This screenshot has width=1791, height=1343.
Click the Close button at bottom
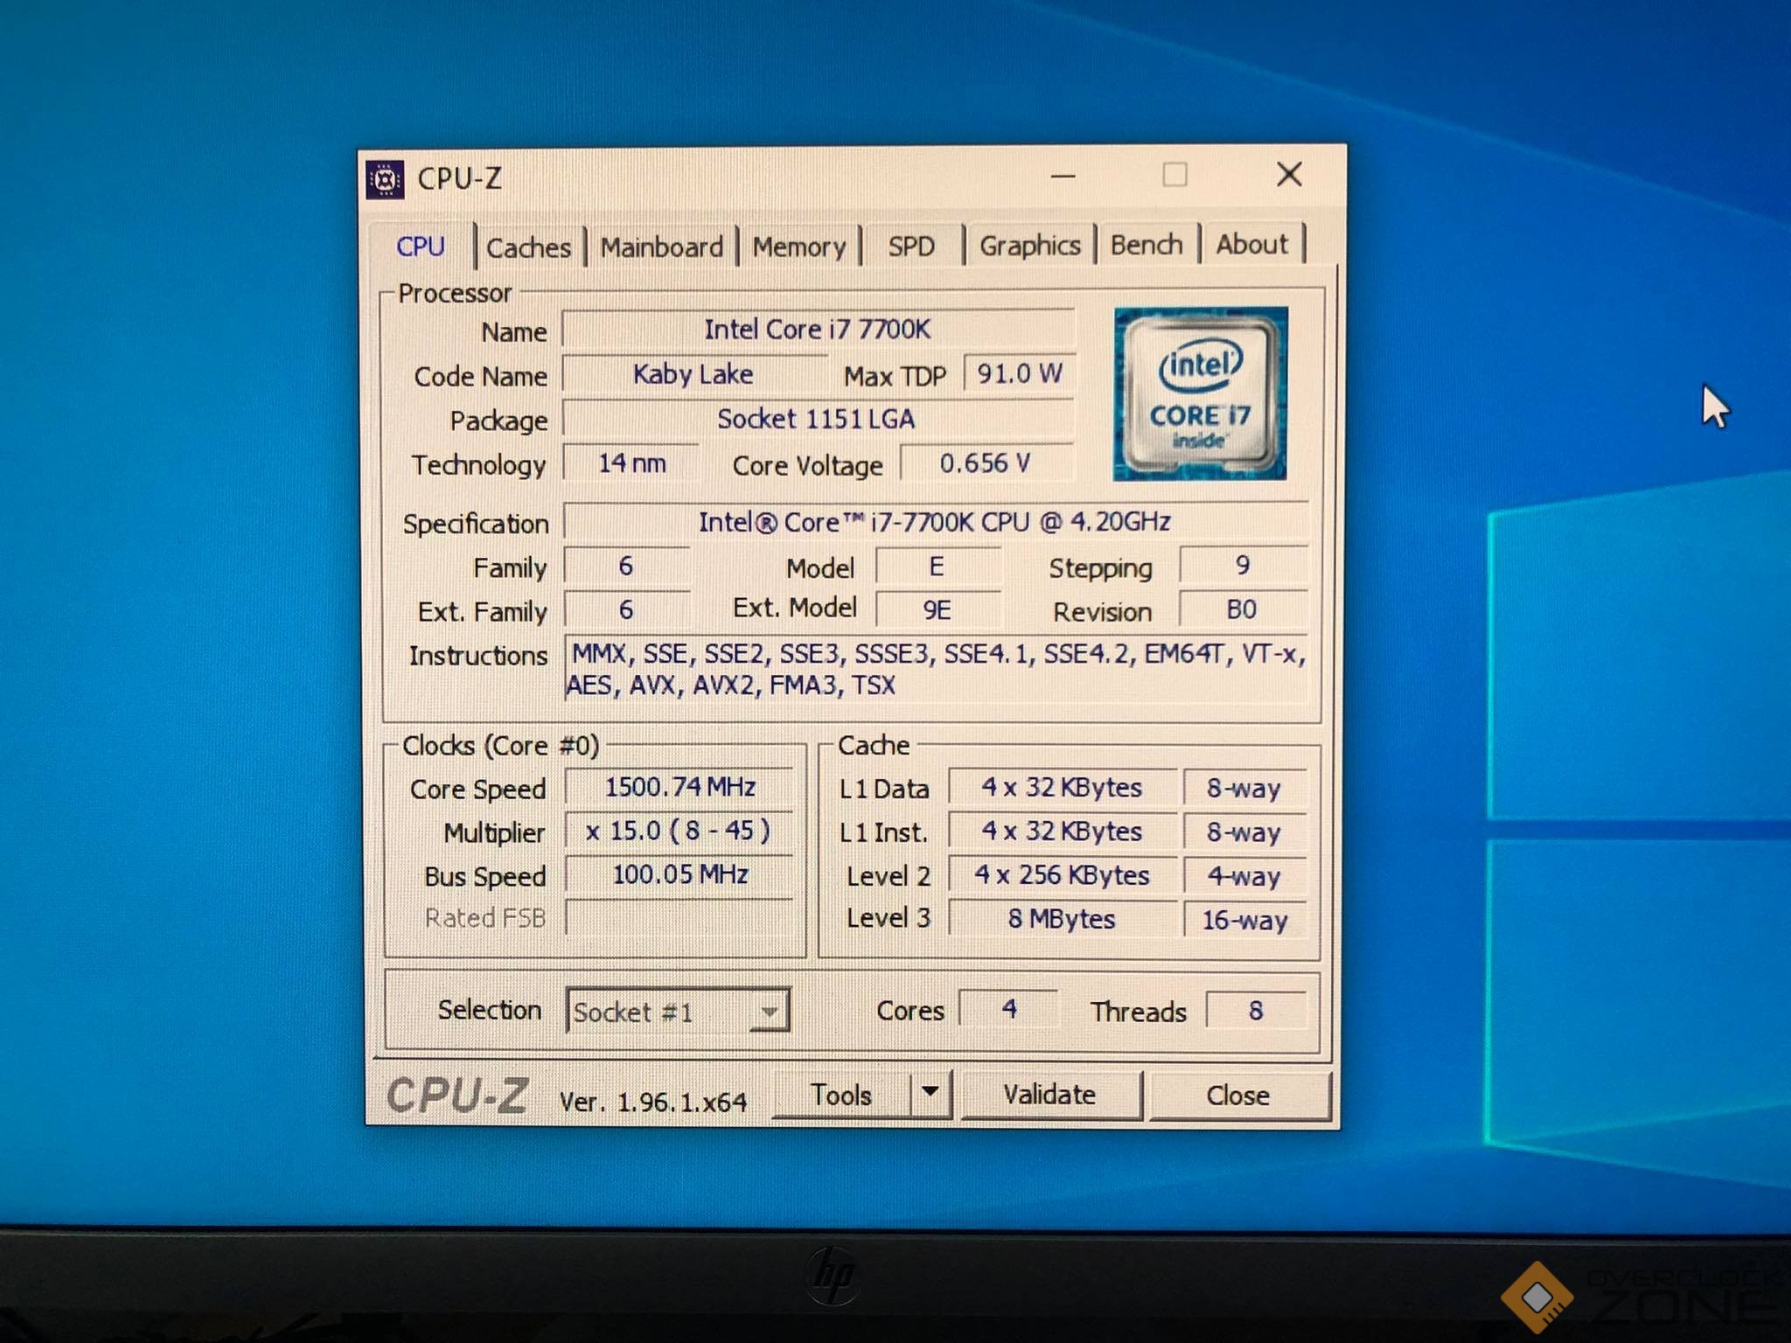(1237, 1095)
